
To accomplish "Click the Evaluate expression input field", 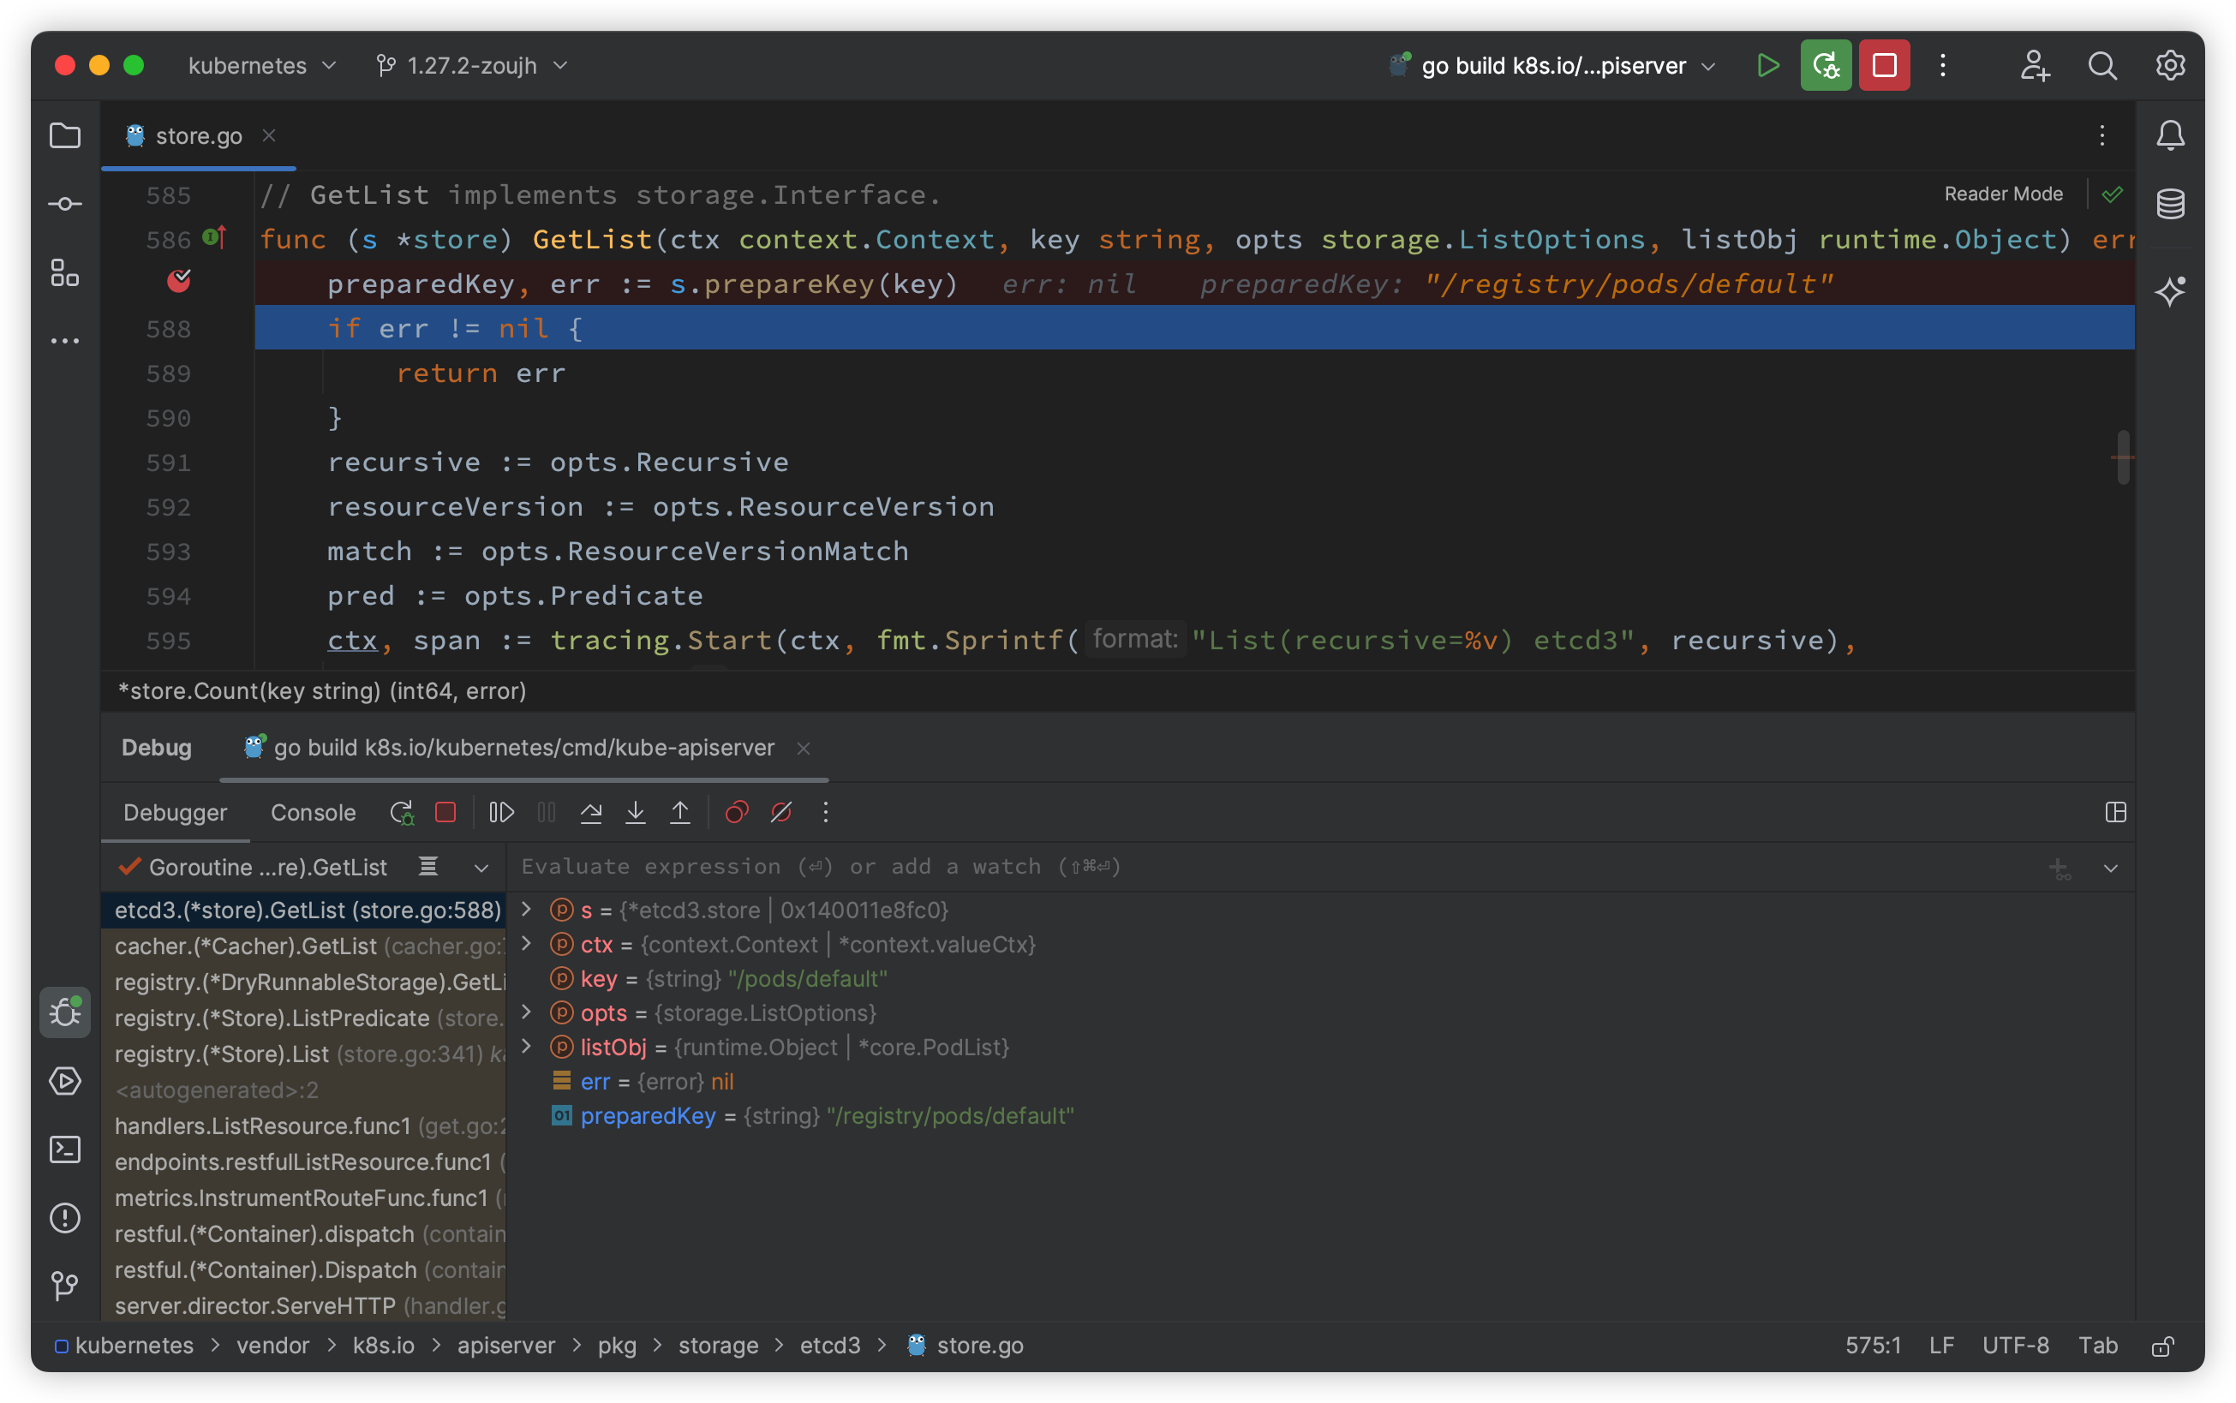I will [1271, 867].
